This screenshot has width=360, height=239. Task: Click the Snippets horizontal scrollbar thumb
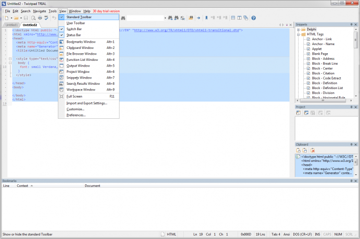(323, 101)
